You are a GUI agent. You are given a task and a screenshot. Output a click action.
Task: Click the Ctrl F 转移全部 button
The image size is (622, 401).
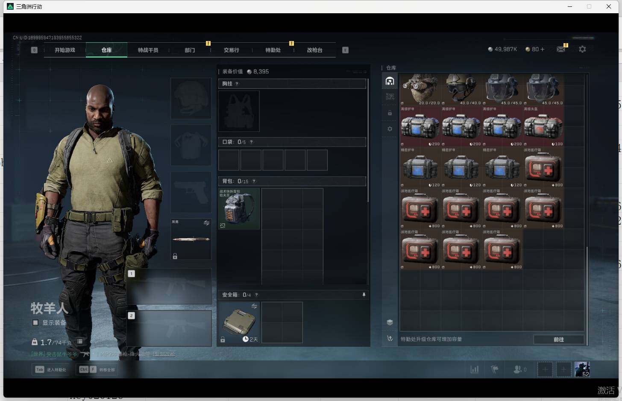[x=97, y=369]
